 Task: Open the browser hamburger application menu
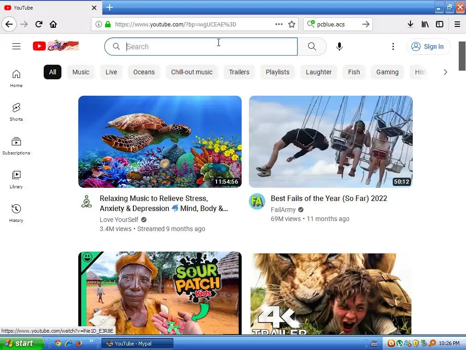click(457, 24)
